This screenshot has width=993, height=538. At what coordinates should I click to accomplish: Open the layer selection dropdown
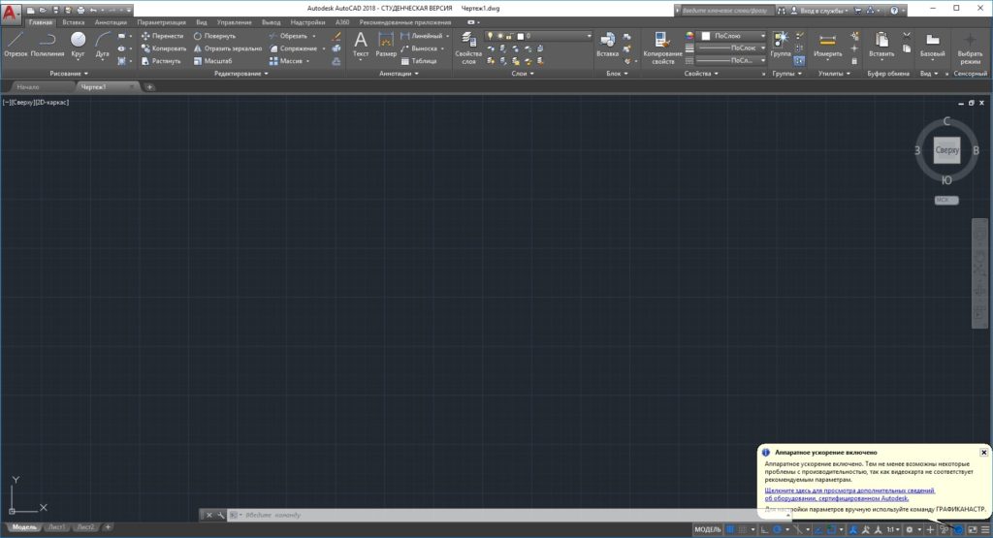click(539, 36)
